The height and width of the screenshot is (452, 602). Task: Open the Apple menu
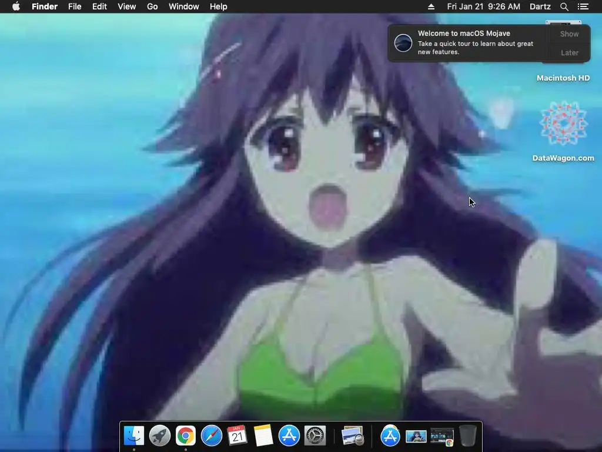coord(16,6)
